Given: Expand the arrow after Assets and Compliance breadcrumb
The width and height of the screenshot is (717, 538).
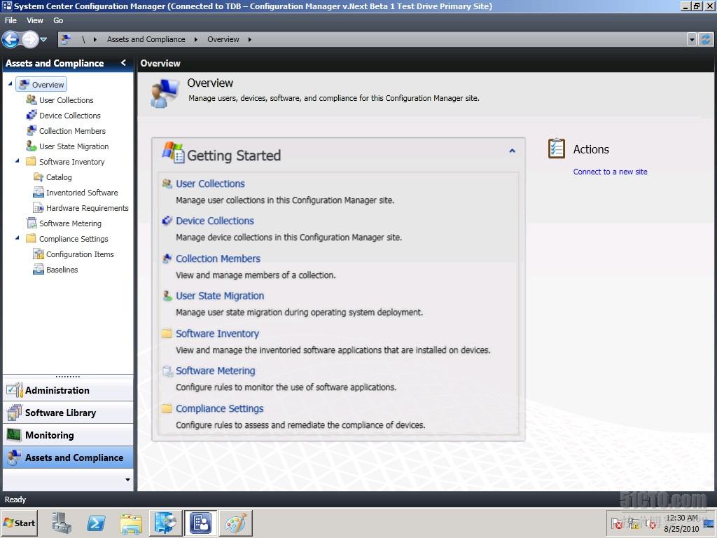Looking at the screenshot, I should [196, 40].
